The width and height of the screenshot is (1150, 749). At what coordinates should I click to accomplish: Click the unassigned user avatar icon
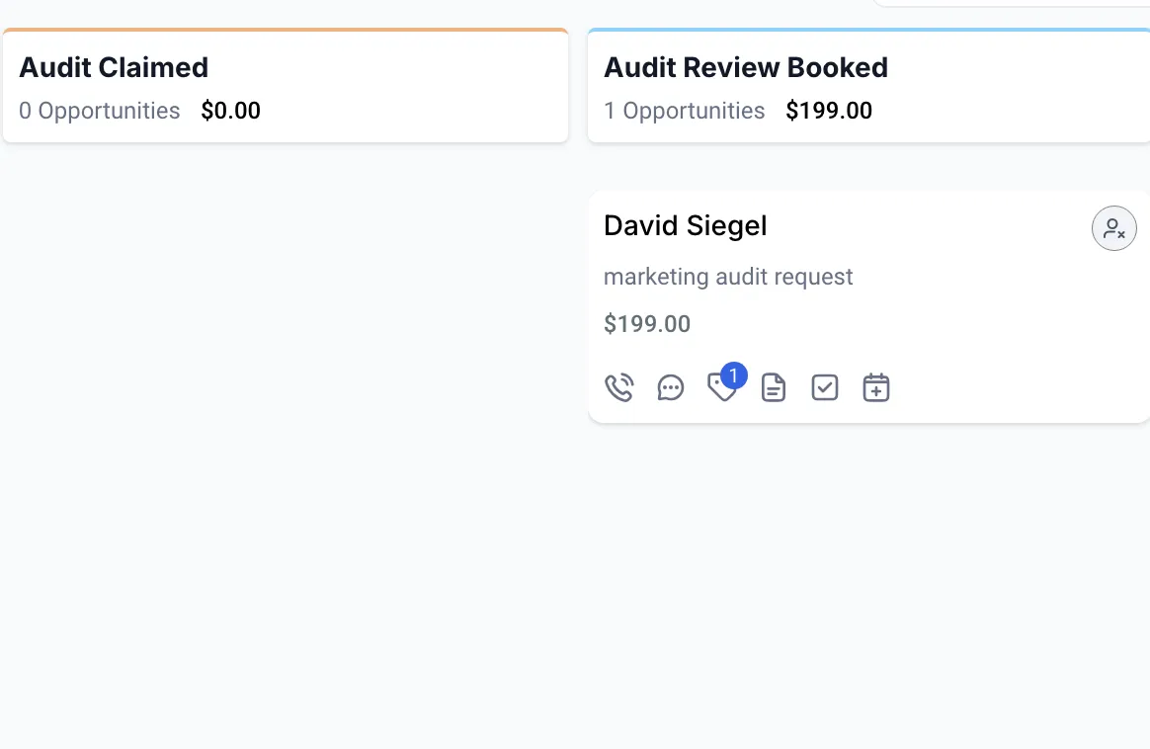pos(1113,229)
